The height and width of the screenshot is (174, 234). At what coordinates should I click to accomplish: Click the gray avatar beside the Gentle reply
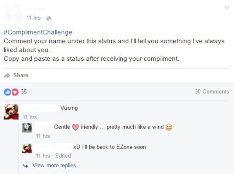click(27, 128)
